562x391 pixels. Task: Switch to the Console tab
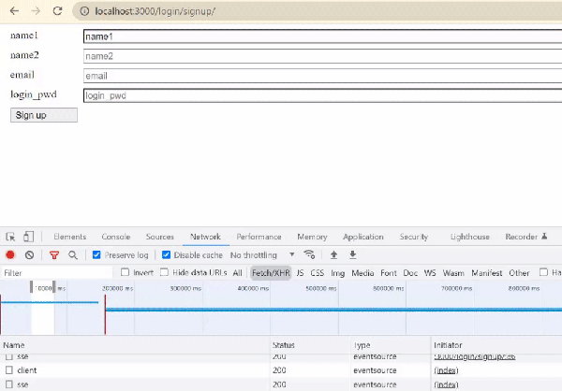[x=116, y=238]
